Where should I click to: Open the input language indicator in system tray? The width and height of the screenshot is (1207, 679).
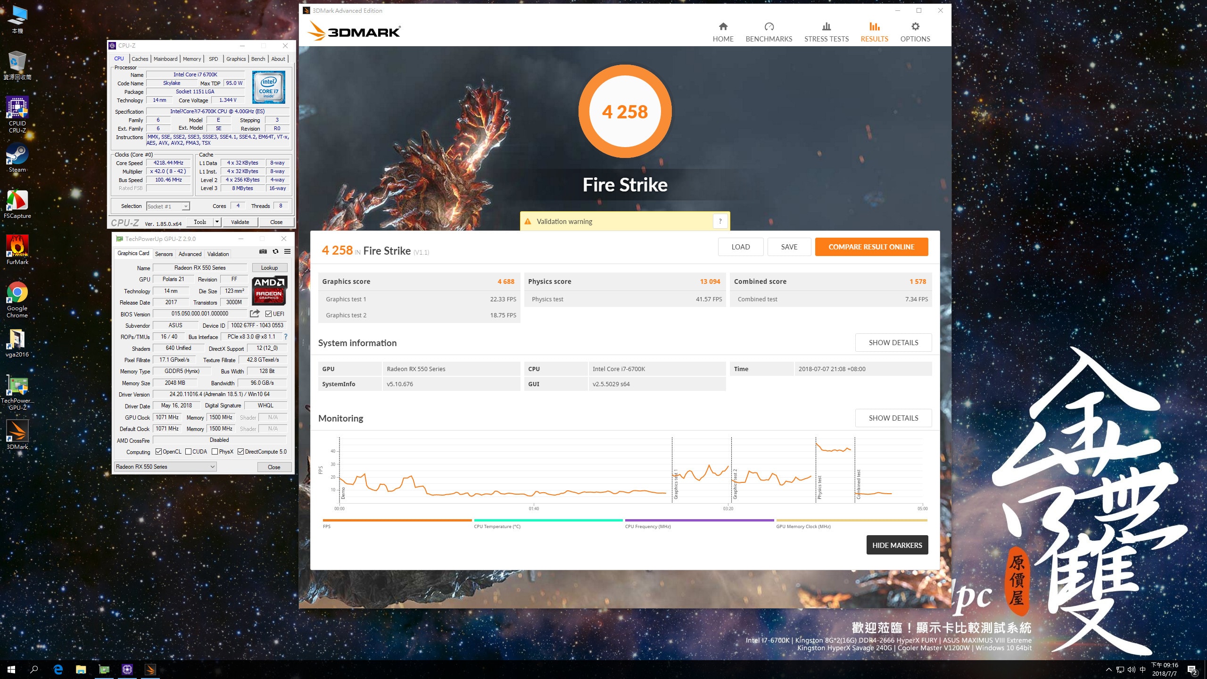pos(1142,670)
